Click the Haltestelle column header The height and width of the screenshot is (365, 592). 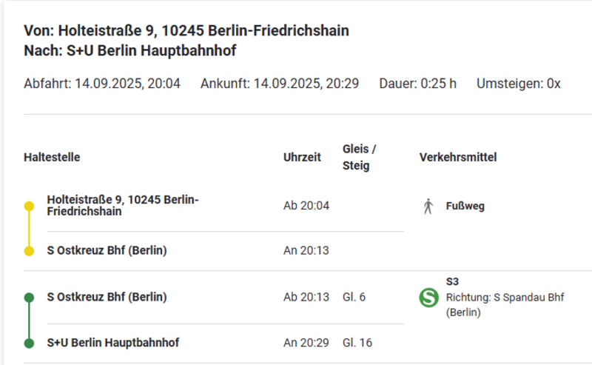coord(52,158)
